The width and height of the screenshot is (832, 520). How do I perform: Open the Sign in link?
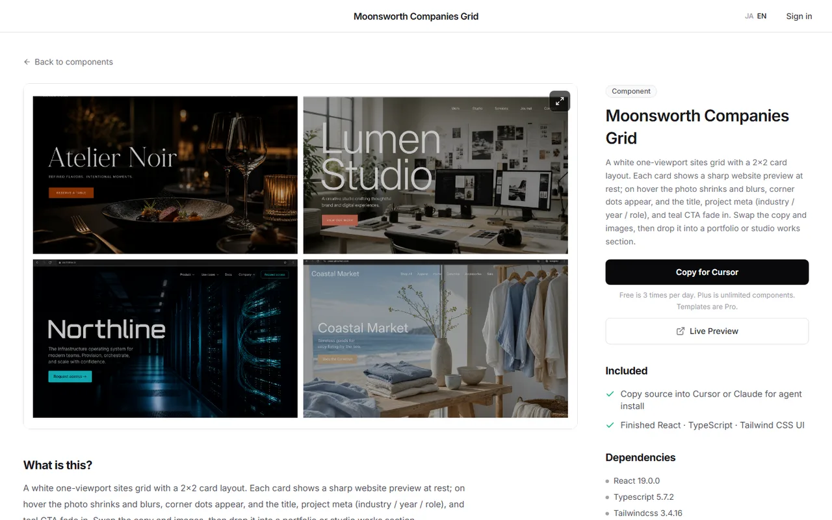pos(799,16)
